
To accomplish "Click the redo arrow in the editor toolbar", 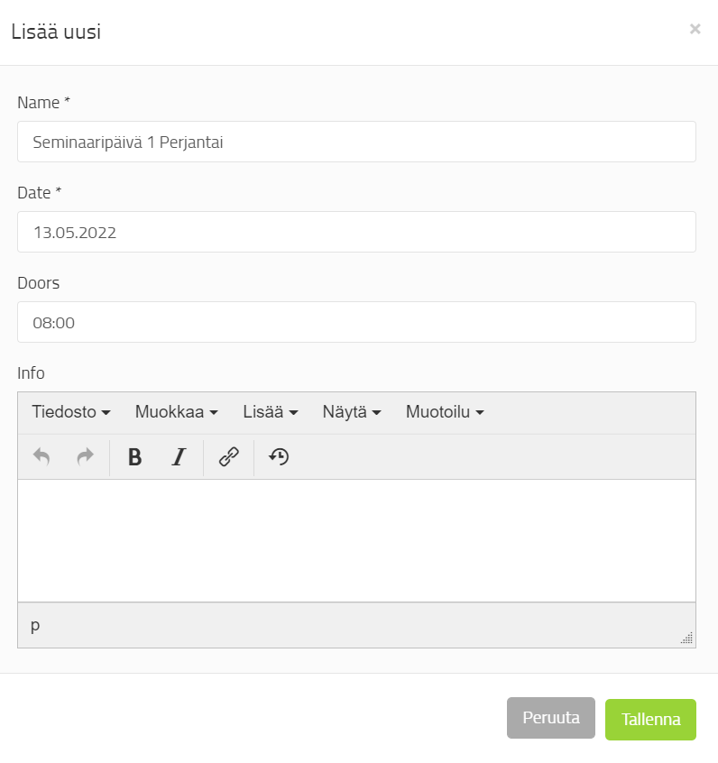I will 85,457.
